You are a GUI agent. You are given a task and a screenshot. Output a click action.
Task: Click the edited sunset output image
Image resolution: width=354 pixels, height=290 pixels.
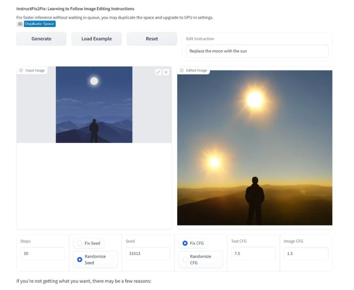[255, 147]
